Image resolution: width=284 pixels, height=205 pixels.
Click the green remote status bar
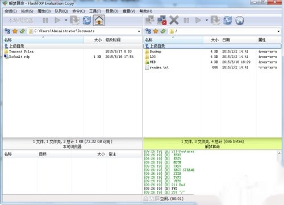tap(212, 144)
